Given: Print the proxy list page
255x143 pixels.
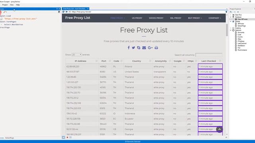Looking at the screenshot, I should coord(156,48).
